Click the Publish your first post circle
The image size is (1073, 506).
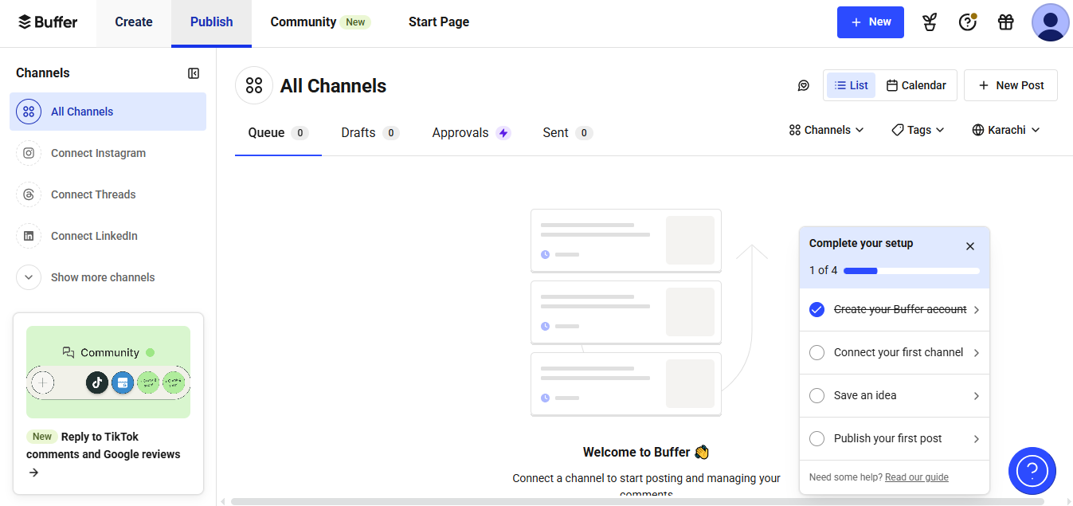[816, 439]
